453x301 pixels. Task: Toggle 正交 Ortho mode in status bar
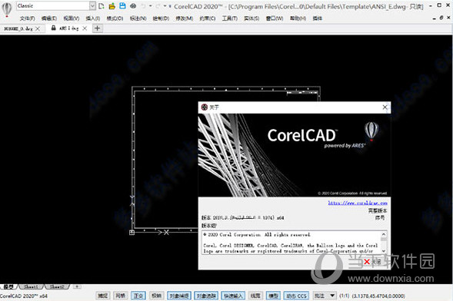[x=138, y=296]
